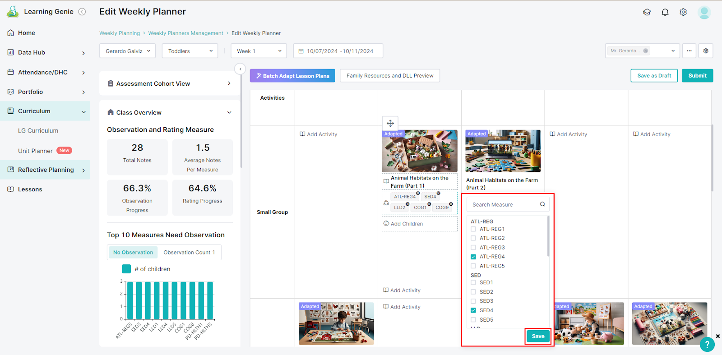
Task: Check the SED5 measure
Action: pos(473,320)
